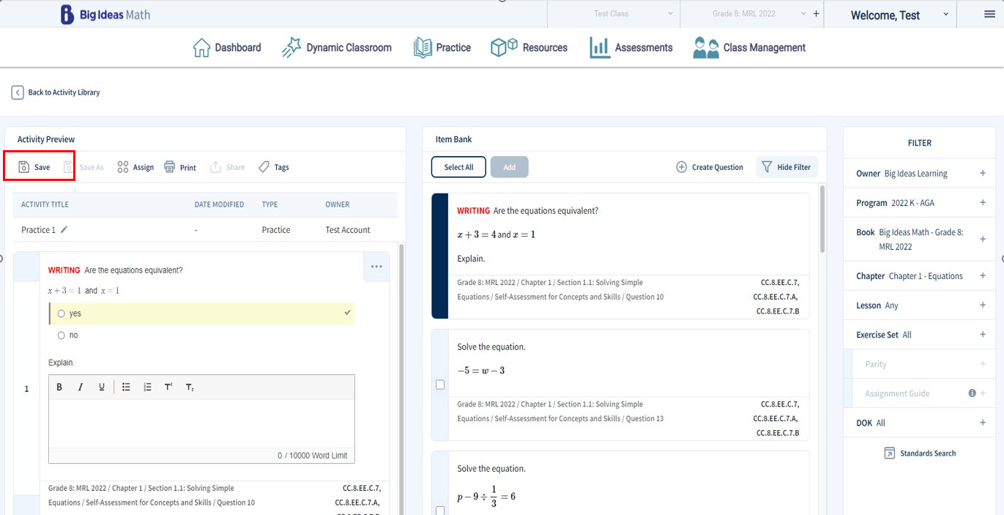Print the activity preview
Screen dimensions: 1004x515
180,167
